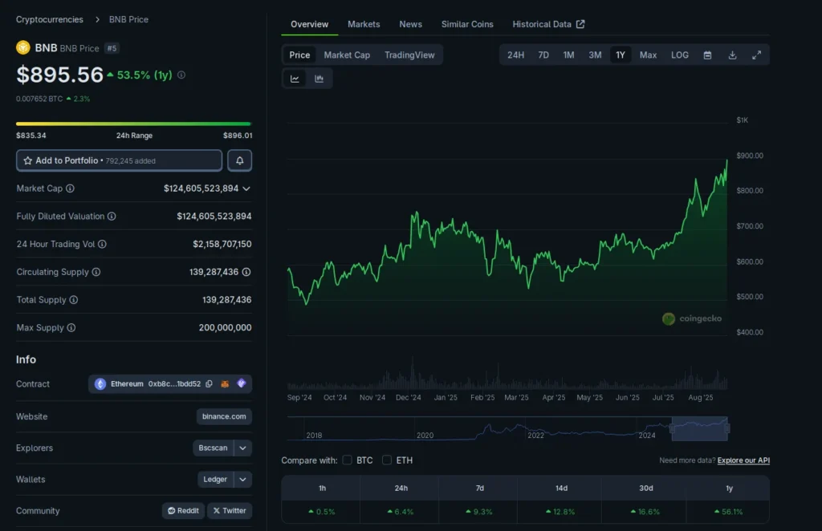
Task: Open the Reddit community link
Action: [184, 511]
